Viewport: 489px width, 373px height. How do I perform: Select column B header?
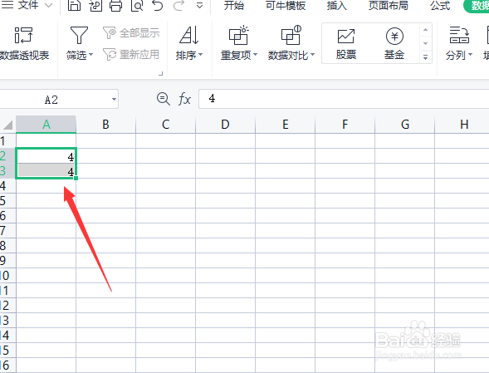click(x=106, y=125)
